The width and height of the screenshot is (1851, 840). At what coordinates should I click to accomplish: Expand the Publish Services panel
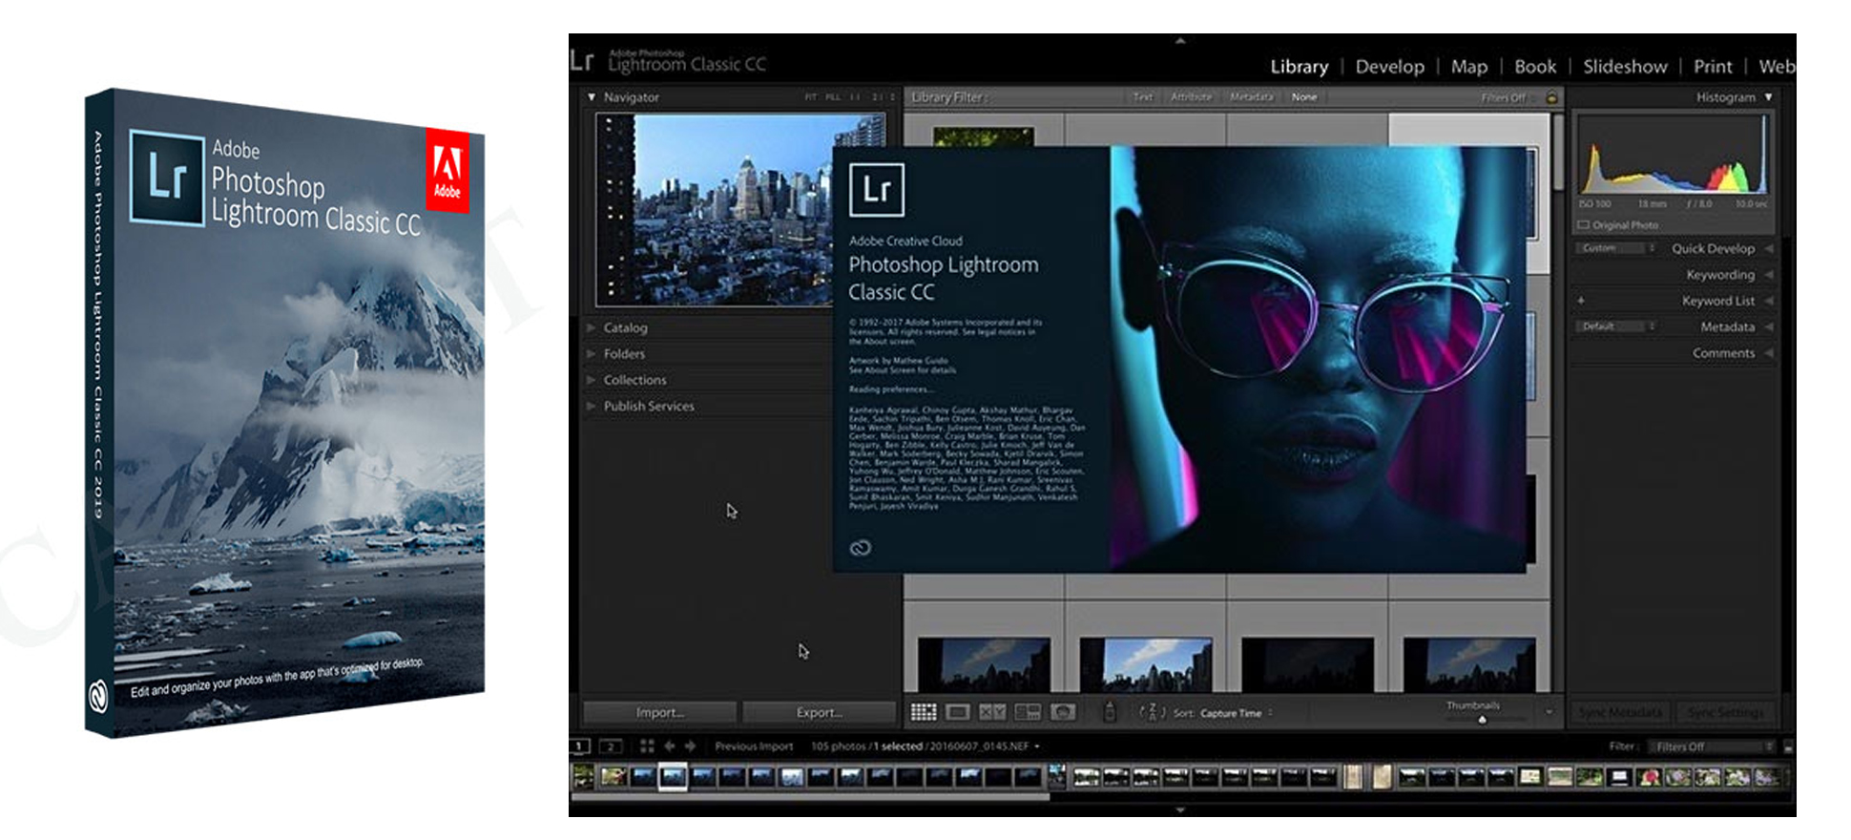592,406
